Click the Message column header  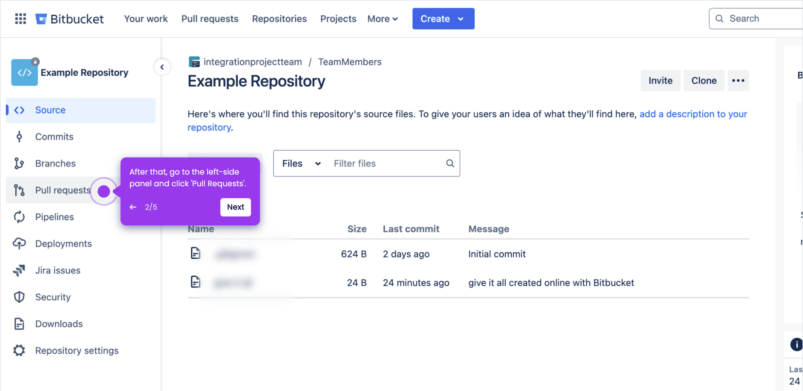(x=489, y=229)
